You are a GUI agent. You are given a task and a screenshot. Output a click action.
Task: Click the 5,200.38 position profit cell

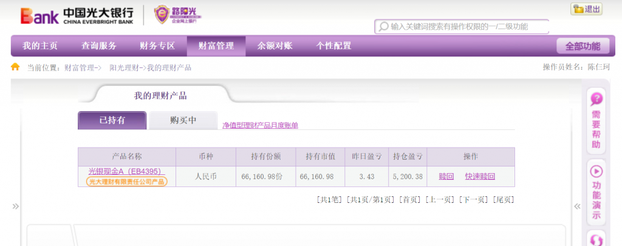[x=408, y=177]
